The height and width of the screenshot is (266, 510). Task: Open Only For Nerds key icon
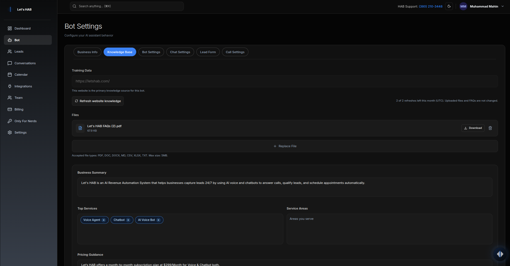pyautogui.click(x=10, y=121)
